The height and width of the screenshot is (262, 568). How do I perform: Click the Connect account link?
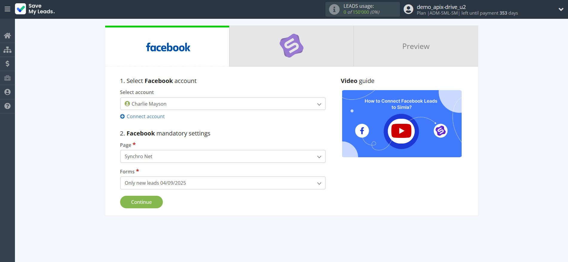(145, 116)
